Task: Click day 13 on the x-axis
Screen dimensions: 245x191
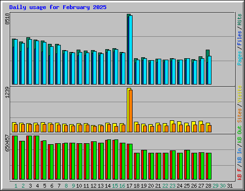Action: click(x=100, y=186)
